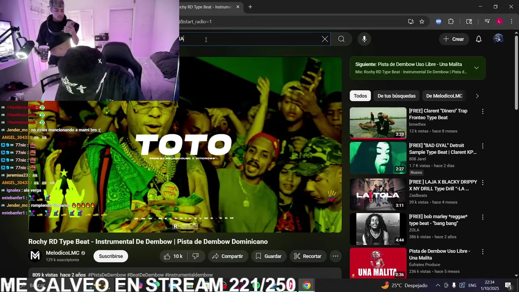The image size is (519, 292).
Task: Open Éufrates Produce channel name
Action: pyautogui.click(x=425, y=264)
